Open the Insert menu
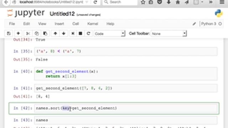This screenshot has width=228, height=128. (x=59, y=24)
